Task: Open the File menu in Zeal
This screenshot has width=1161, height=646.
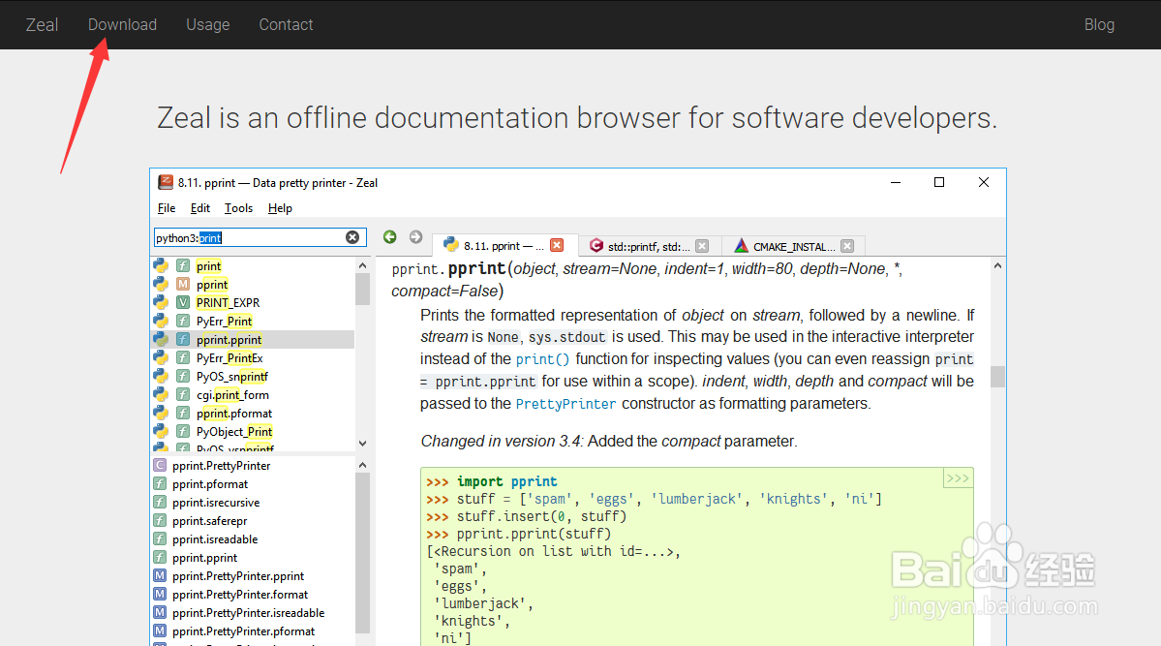Action: pyautogui.click(x=167, y=208)
